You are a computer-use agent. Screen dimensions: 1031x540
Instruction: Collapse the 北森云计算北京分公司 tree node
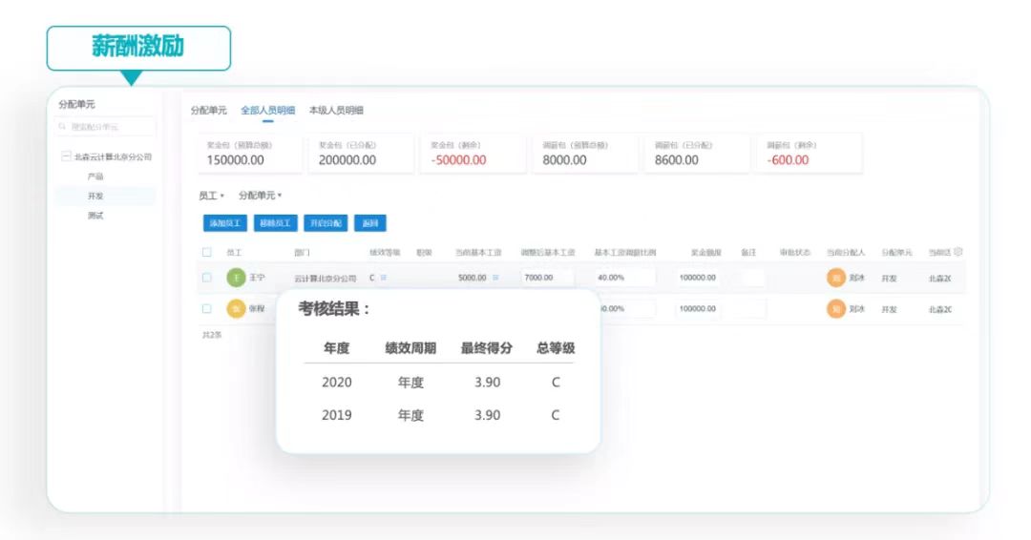tap(65, 156)
